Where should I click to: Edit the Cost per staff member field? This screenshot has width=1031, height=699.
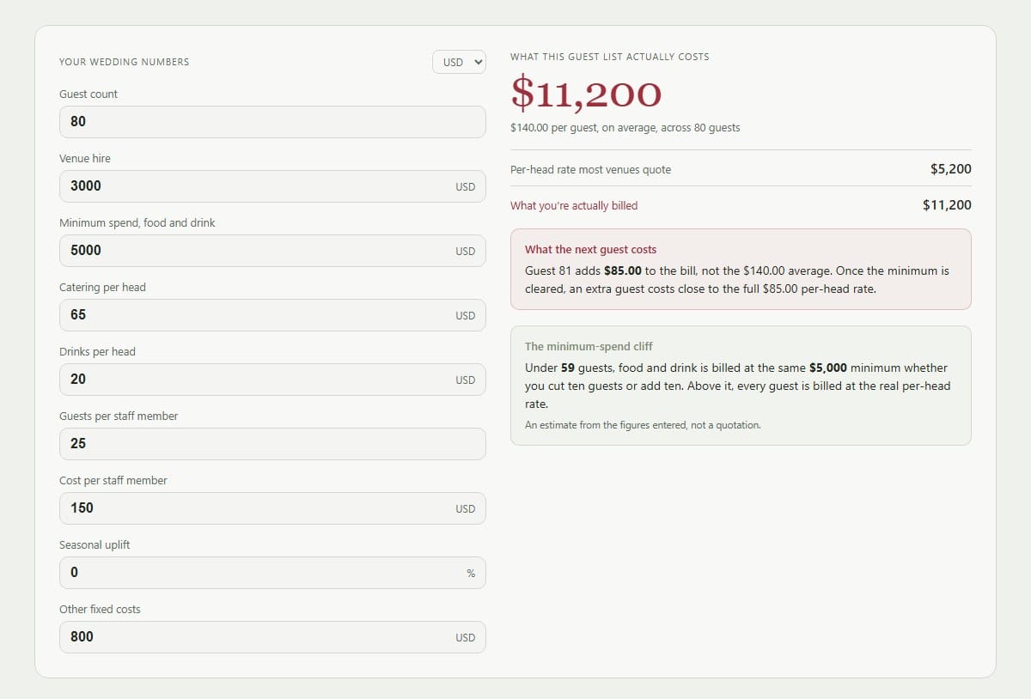[272, 508]
